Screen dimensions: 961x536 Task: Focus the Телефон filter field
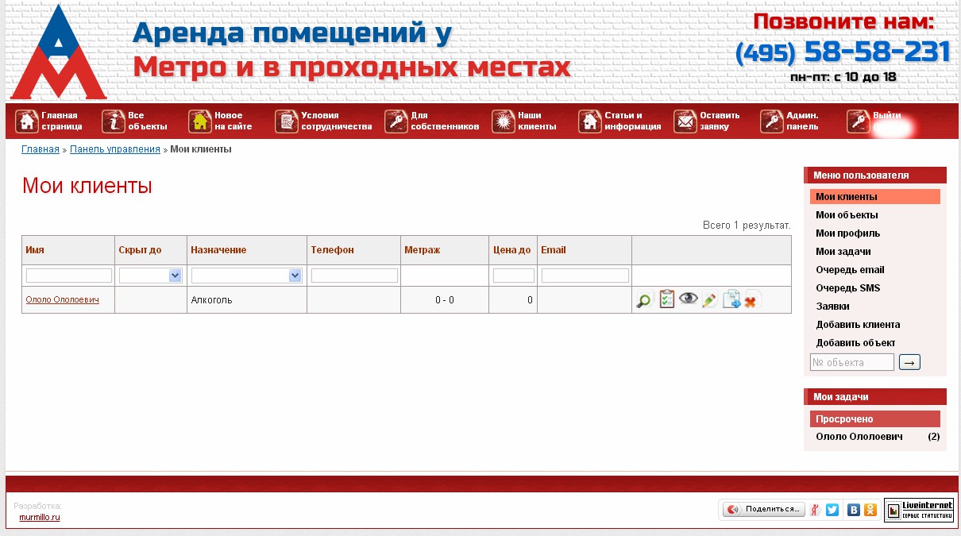354,276
